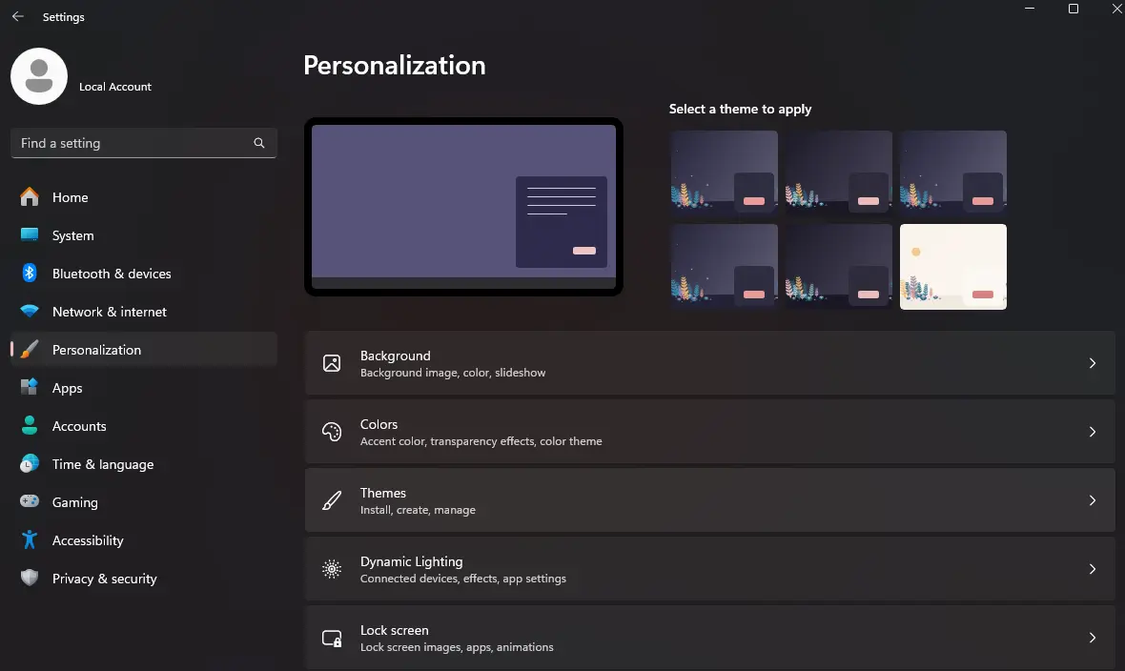Open Accent color, transparency effects row
The image size is (1125, 671).
point(710,432)
